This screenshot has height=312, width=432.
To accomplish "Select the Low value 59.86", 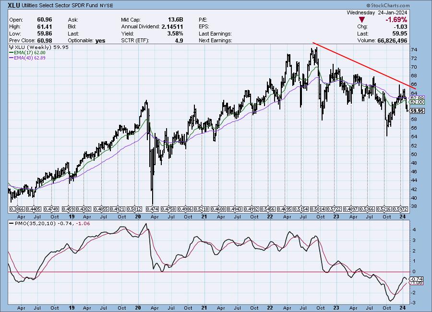I will pyautogui.click(x=44, y=33).
